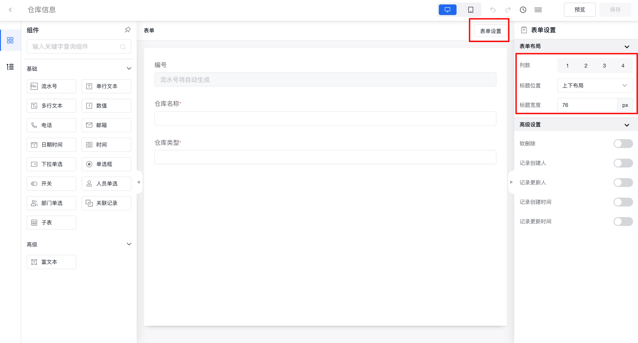Collapse the 基础 components section
The image size is (638, 343).
(x=129, y=69)
